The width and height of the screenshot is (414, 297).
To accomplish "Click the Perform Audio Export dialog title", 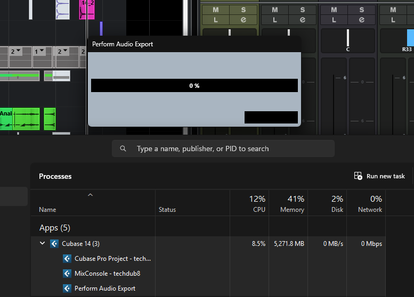I will [x=123, y=44].
